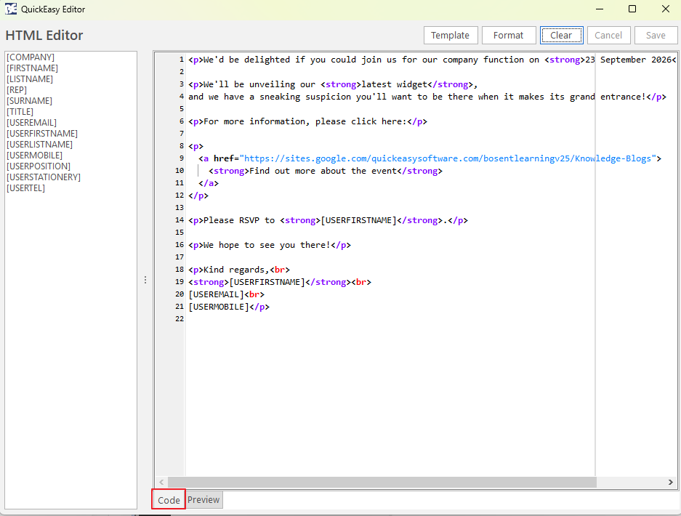The height and width of the screenshot is (516, 681).
Task: Click the Save button
Action: [656, 35]
